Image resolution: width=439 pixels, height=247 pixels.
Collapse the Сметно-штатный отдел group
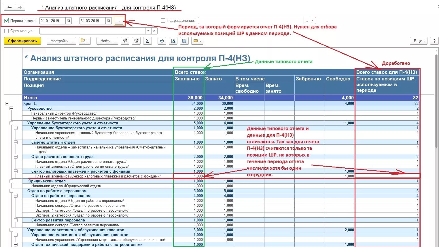pos(16,142)
